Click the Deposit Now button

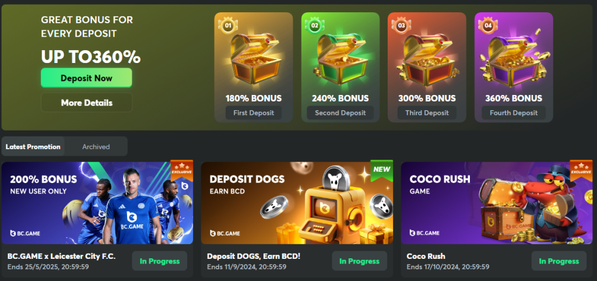point(86,78)
